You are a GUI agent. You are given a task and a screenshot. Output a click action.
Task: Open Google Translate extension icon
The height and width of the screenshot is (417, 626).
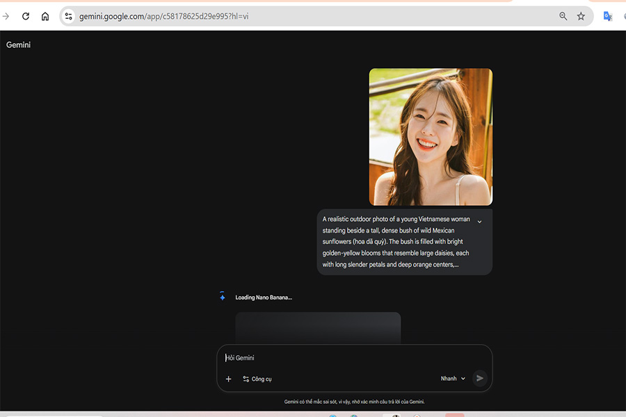pyautogui.click(x=607, y=16)
